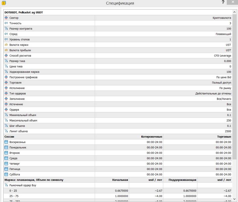This screenshot has width=238, height=202.
Task: Click the fraction icon beside Рыночный ордер Buy
Action: pos(6,185)
